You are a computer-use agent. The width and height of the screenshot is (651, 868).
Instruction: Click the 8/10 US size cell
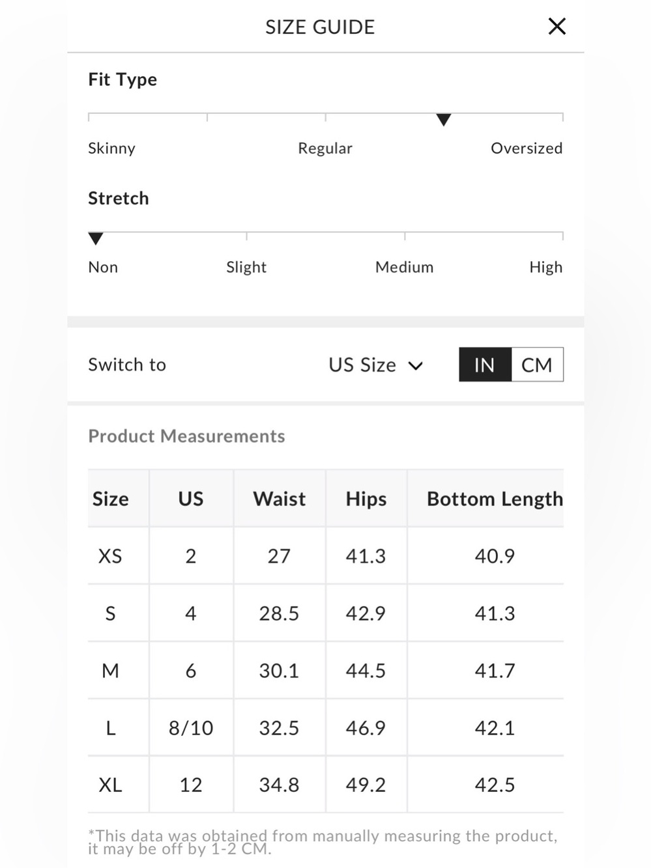(191, 728)
